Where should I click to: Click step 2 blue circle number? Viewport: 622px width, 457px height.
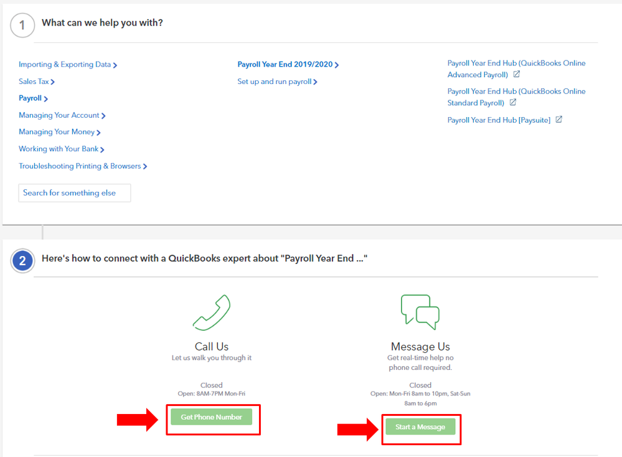pos(22,261)
